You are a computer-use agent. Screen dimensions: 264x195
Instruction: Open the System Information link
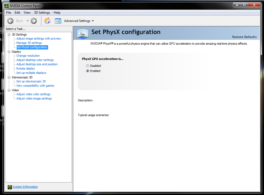click(25, 187)
